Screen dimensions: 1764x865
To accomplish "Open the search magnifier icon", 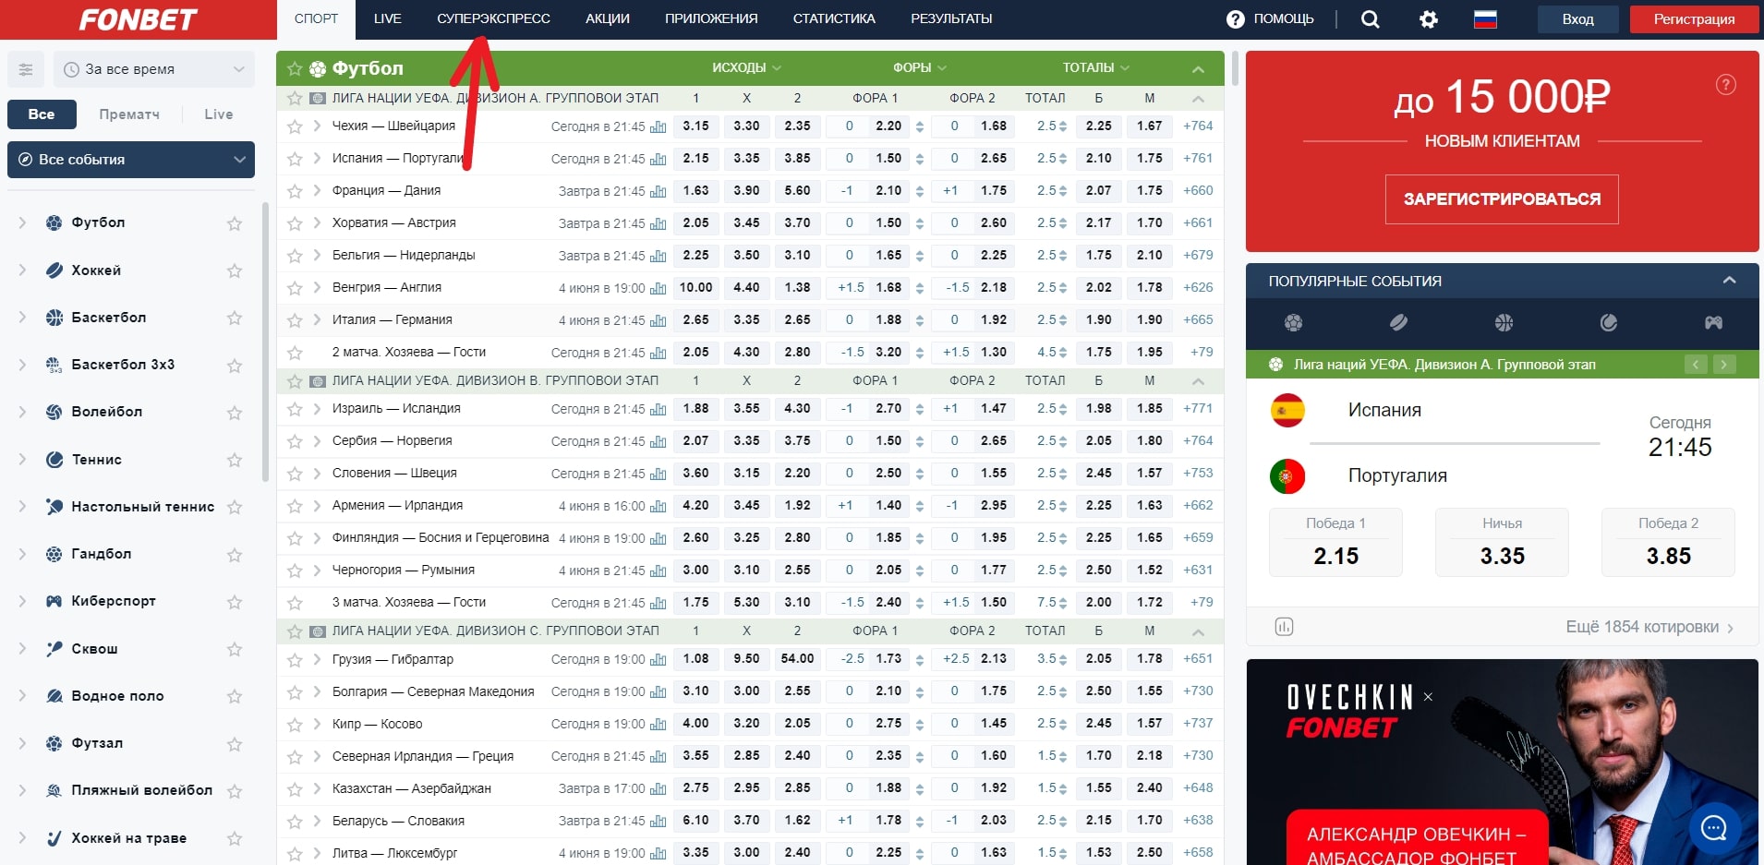I will coord(1371,19).
